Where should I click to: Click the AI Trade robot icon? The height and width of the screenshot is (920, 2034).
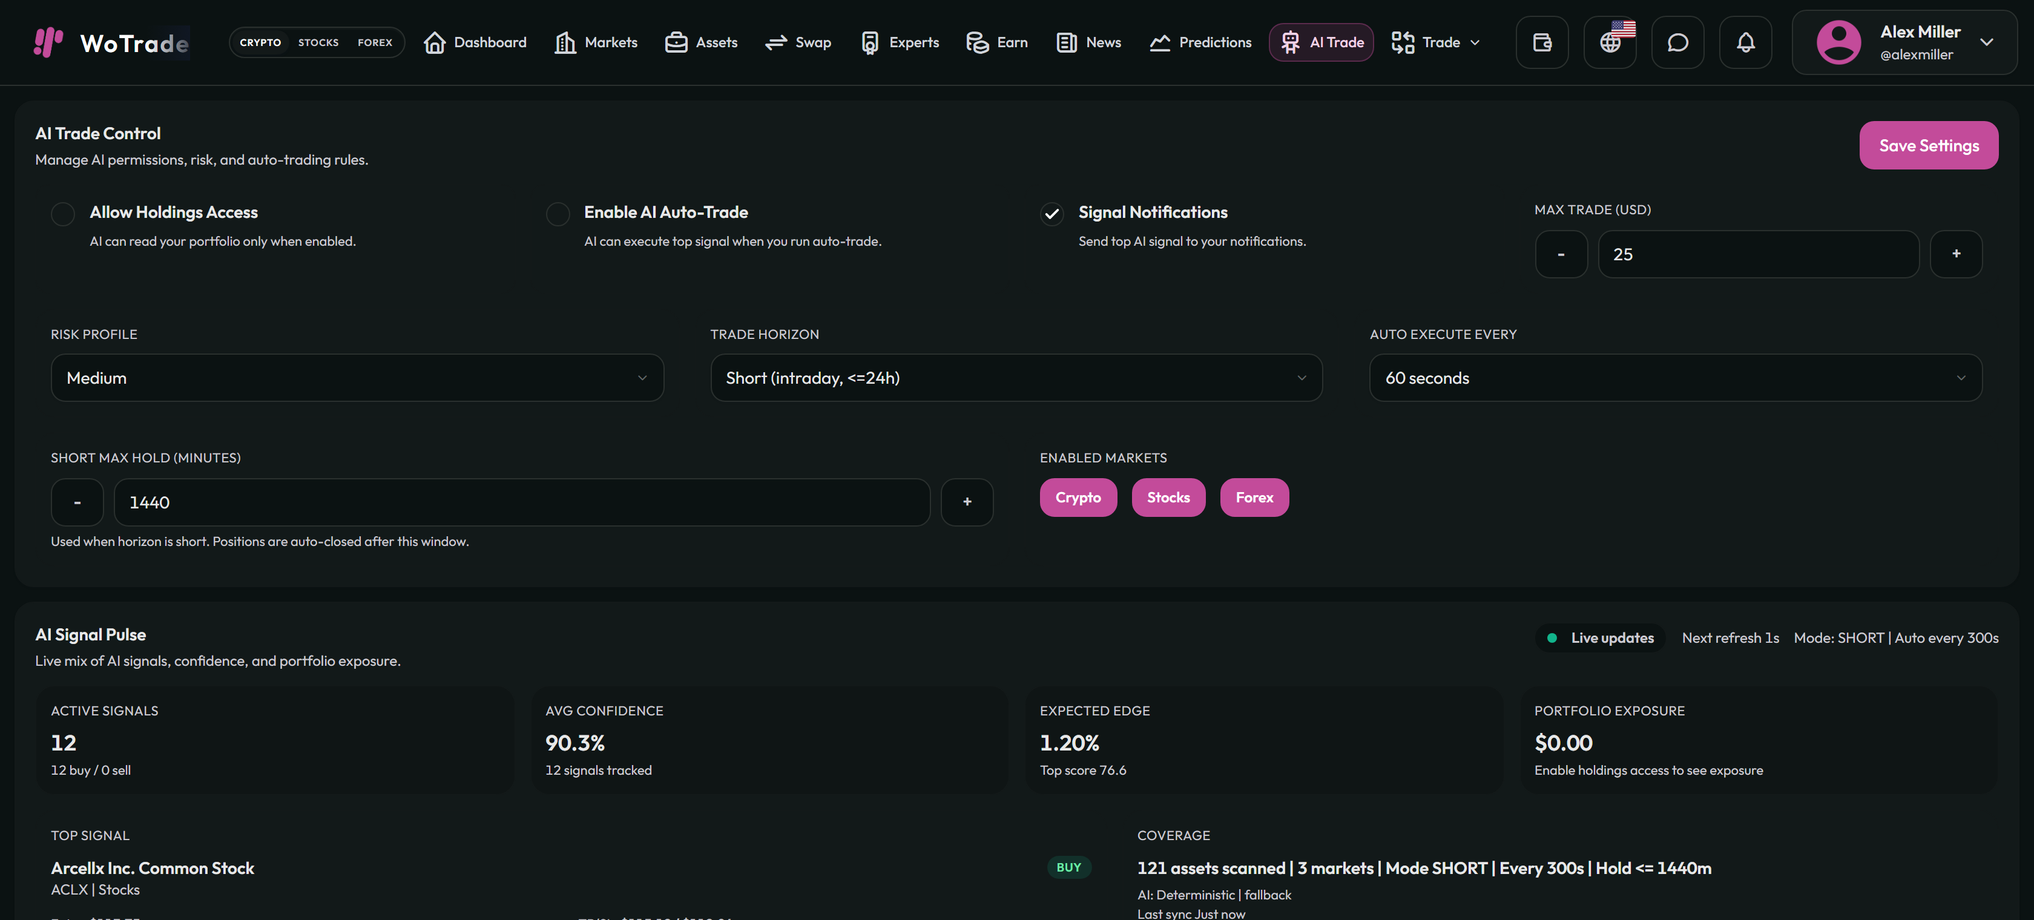click(x=1290, y=42)
